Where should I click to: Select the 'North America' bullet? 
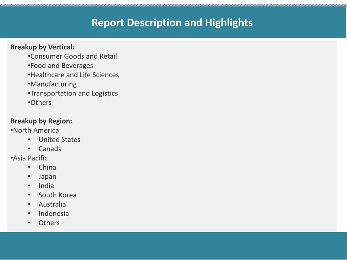click(x=35, y=130)
